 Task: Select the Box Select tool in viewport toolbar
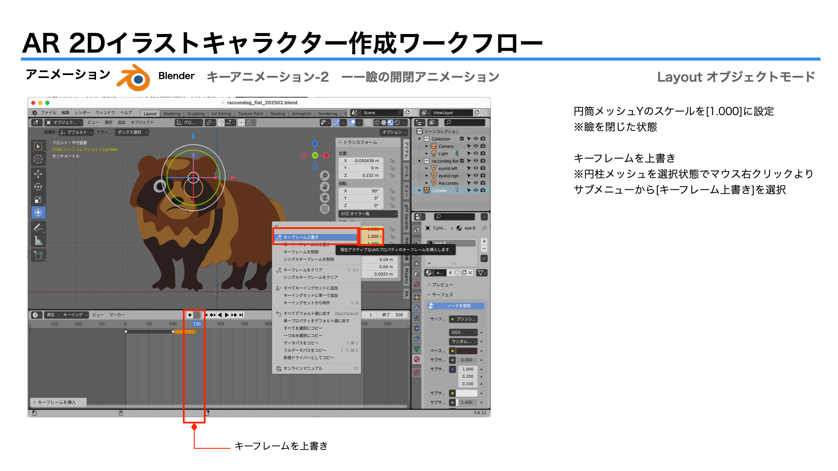tap(38, 147)
